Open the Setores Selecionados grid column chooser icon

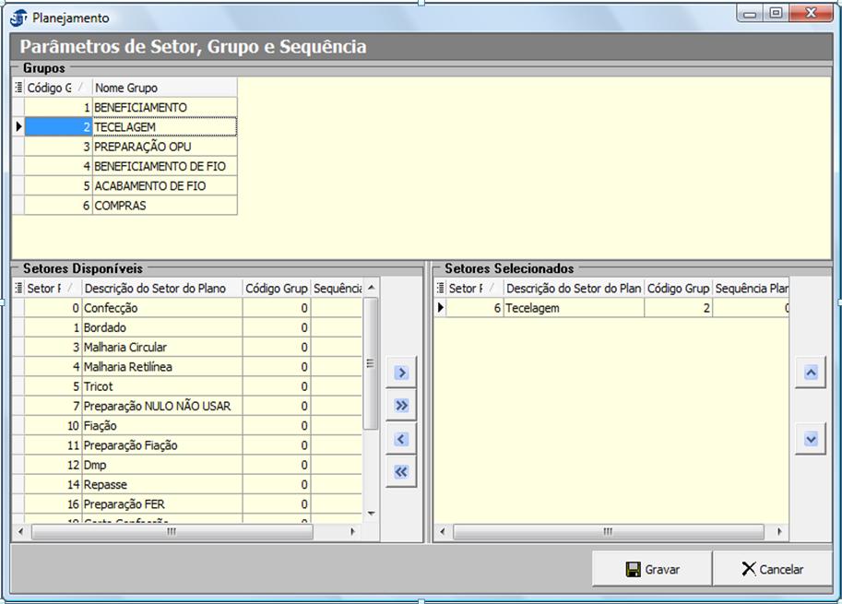point(440,289)
